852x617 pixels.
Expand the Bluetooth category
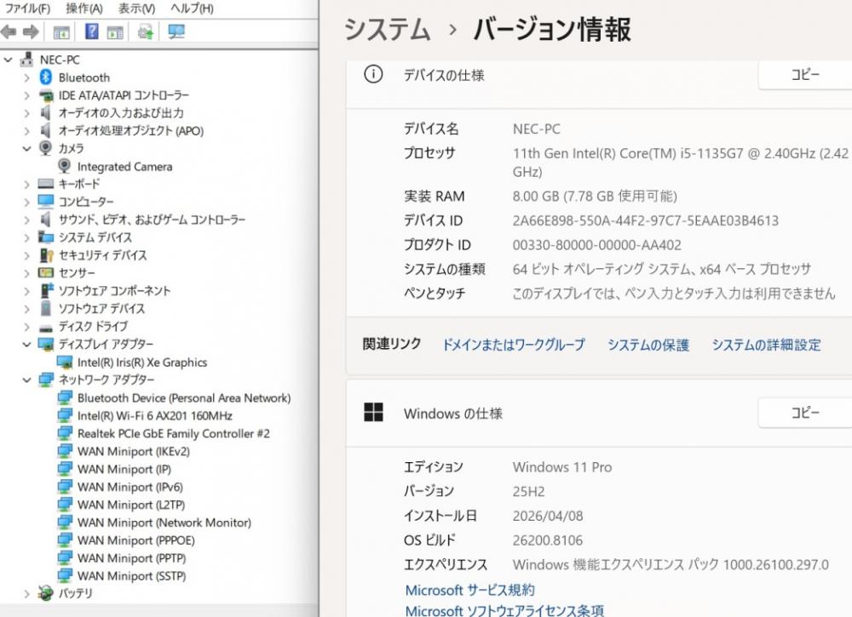pyautogui.click(x=26, y=78)
